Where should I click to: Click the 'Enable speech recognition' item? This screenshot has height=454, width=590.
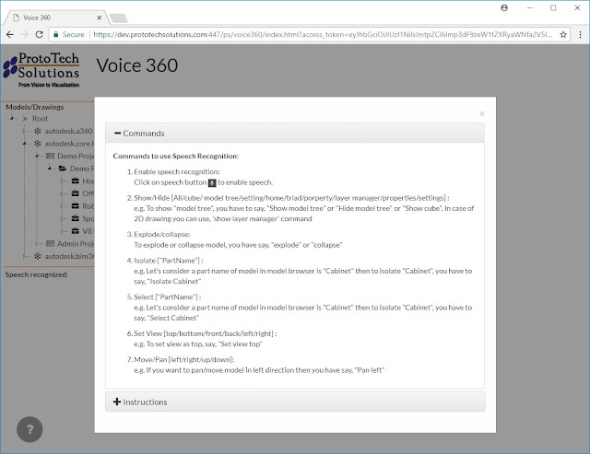177,172
